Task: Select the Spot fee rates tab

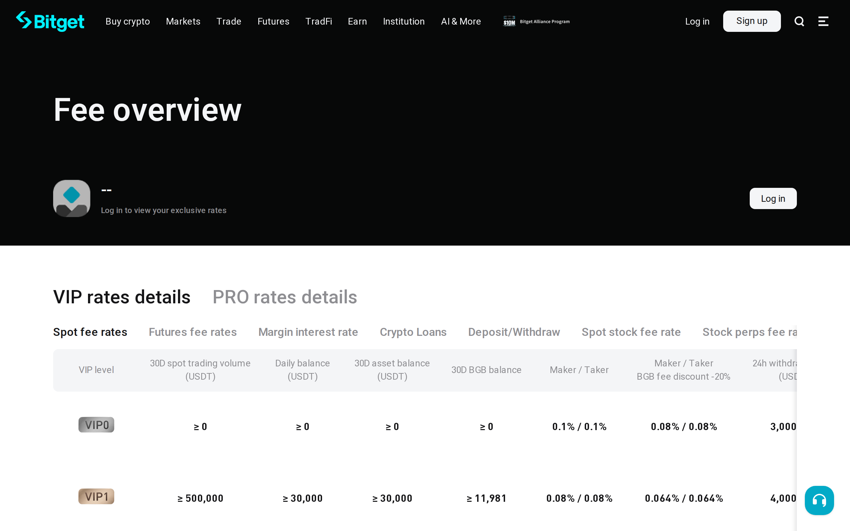Action: (90, 332)
